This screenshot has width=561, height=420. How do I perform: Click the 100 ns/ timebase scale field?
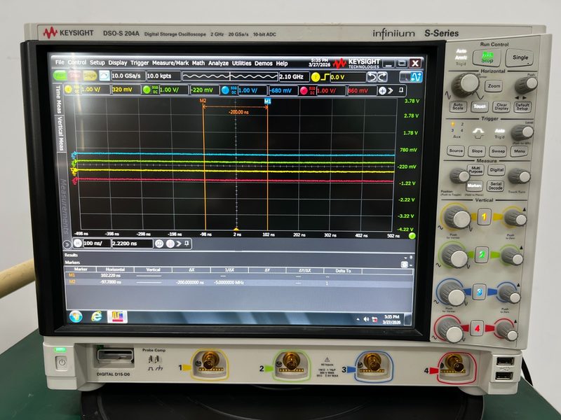point(97,243)
